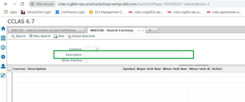Click the browser forward arrow
The image size is (245, 102).
coord(14,4)
